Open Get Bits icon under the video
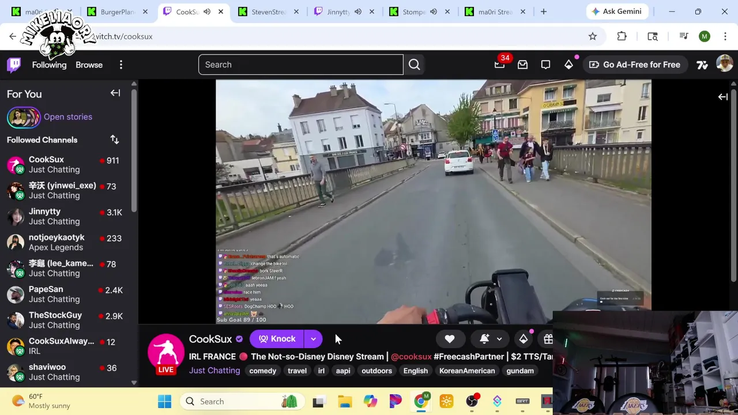 [x=524, y=339]
